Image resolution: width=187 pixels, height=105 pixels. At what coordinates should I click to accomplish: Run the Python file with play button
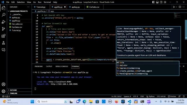(x=174, y=7)
